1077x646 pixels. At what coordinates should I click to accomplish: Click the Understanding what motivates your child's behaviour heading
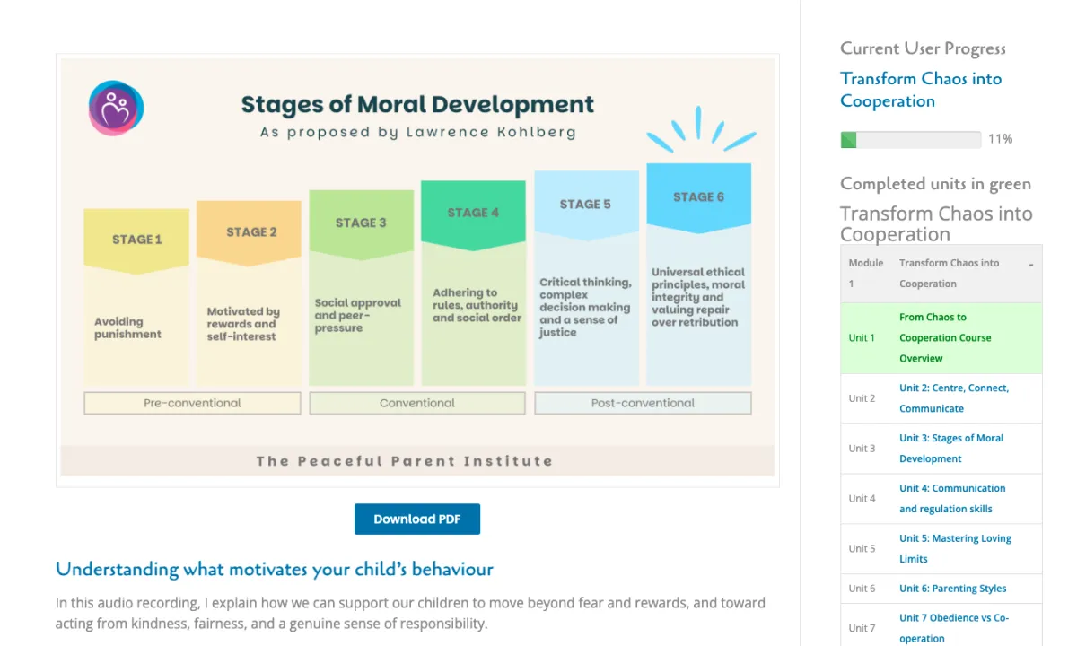click(275, 569)
